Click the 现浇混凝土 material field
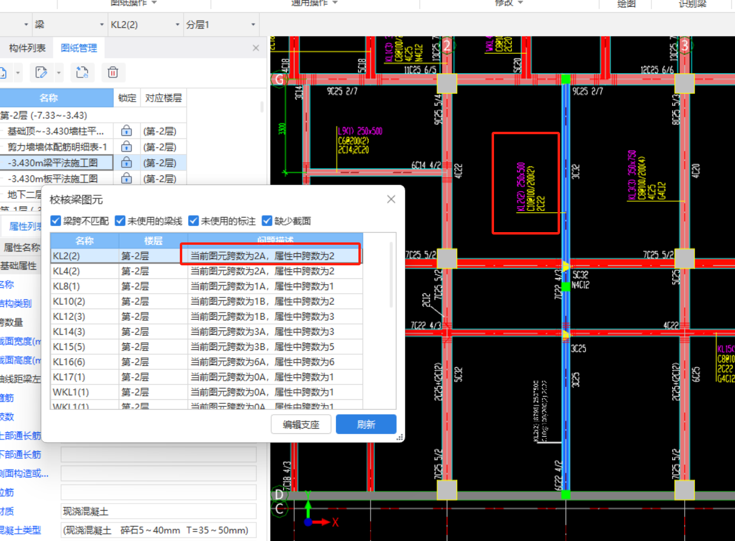The width and height of the screenshot is (735, 541). [x=159, y=511]
